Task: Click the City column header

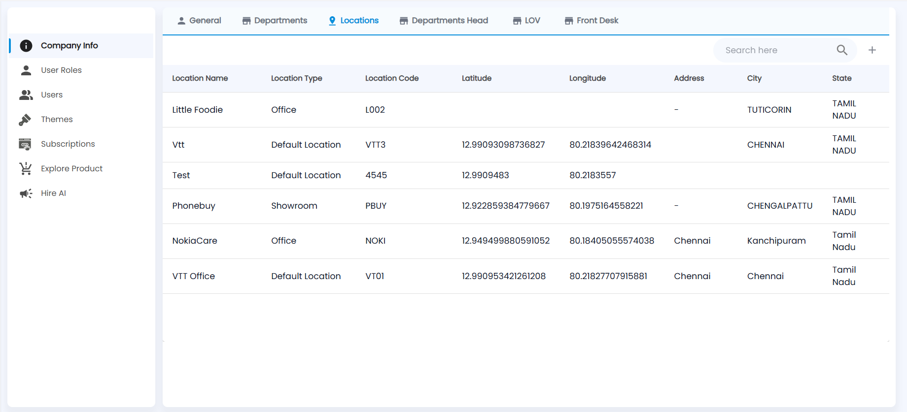Action: coord(754,78)
